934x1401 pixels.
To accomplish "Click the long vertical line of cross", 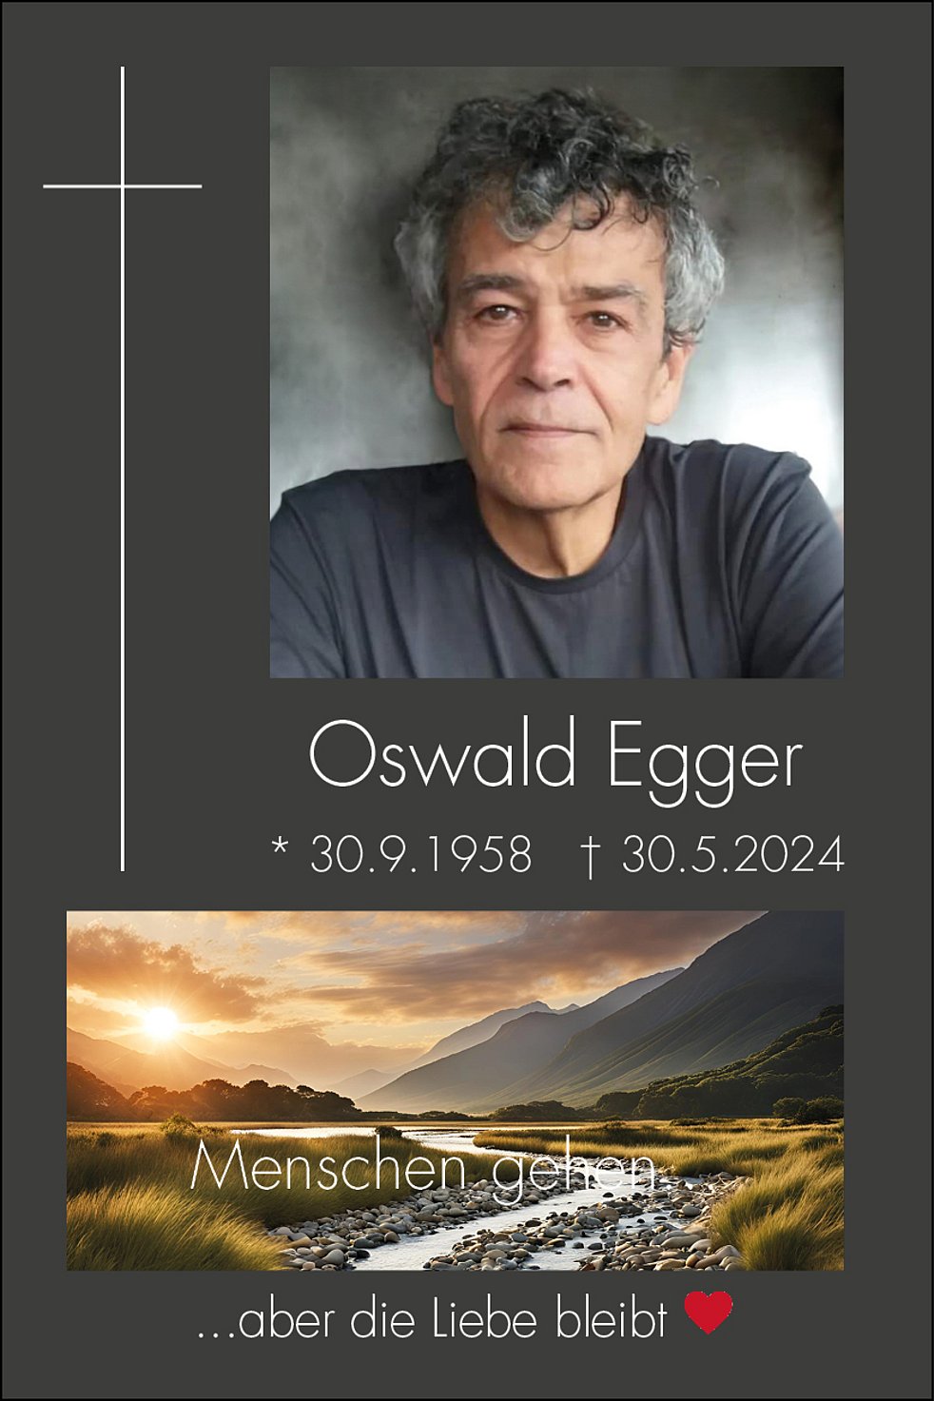I will tap(122, 468).
